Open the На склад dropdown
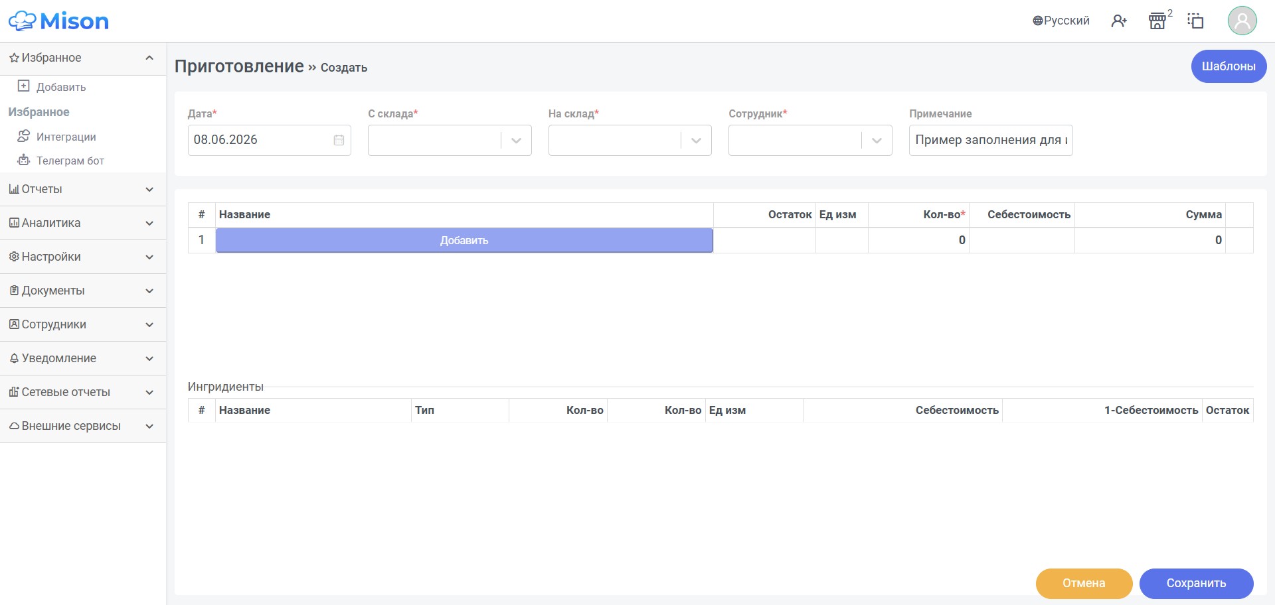 pyautogui.click(x=630, y=140)
